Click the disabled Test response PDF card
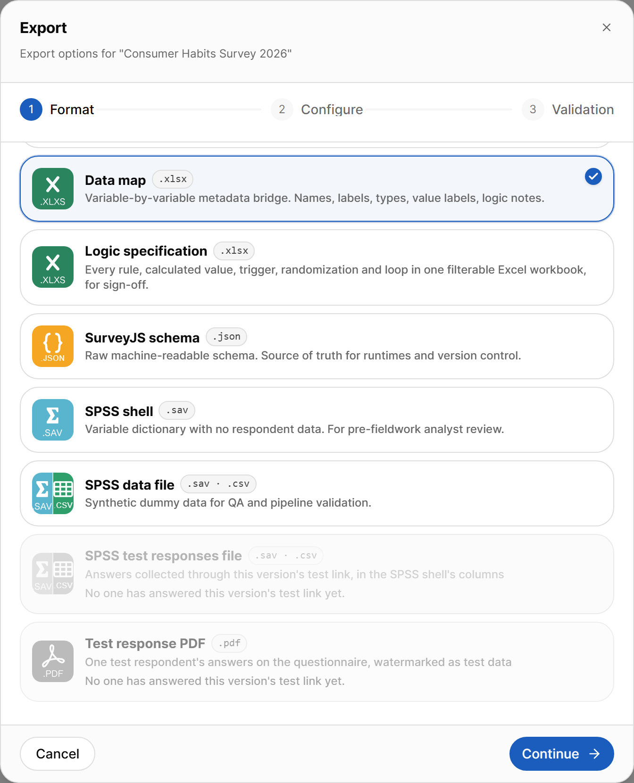This screenshot has width=634, height=783. (x=317, y=662)
